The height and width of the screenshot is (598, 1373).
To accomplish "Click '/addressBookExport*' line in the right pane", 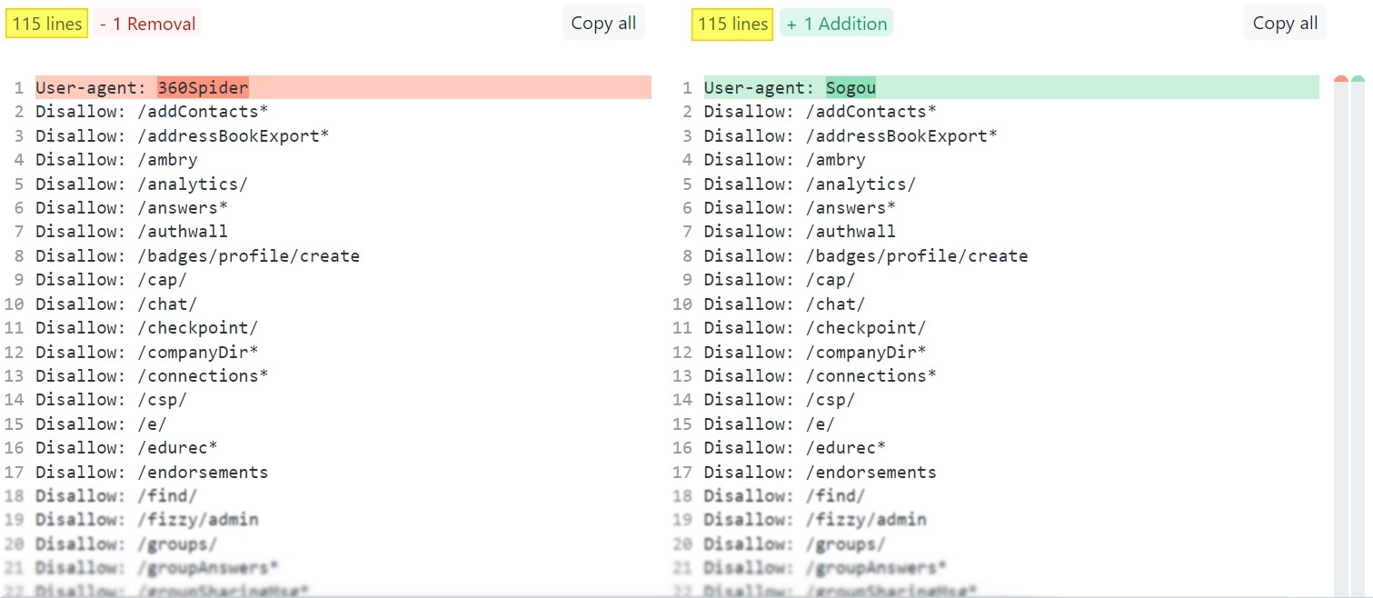I will click(x=851, y=135).
